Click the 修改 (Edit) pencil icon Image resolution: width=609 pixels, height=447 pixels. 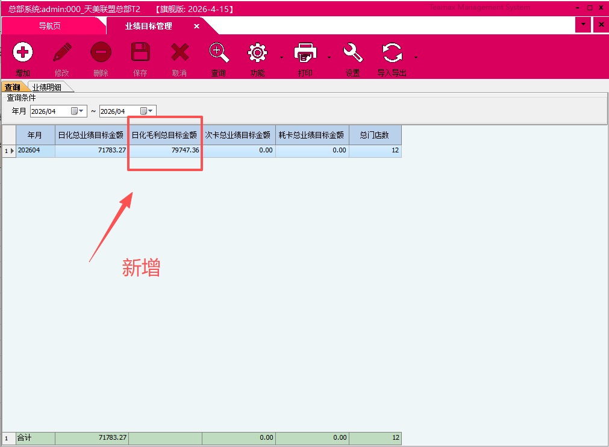[x=62, y=53]
